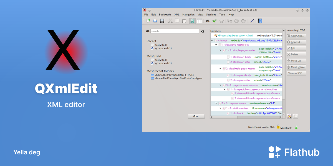Collapse the fo:page-sequence-master node
This screenshot has height=166, width=333.
coord(220,85)
